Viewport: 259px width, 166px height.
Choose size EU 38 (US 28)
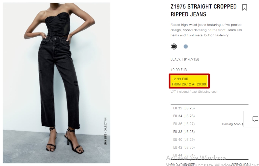[x=209, y=132]
